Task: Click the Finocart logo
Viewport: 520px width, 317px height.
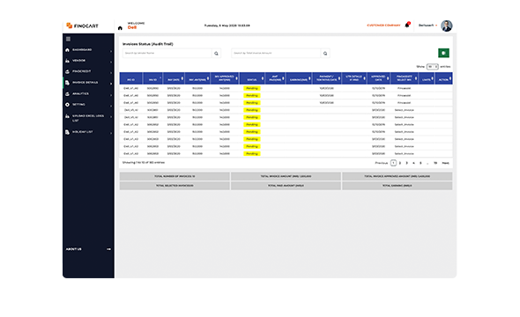Action: pos(82,26)
